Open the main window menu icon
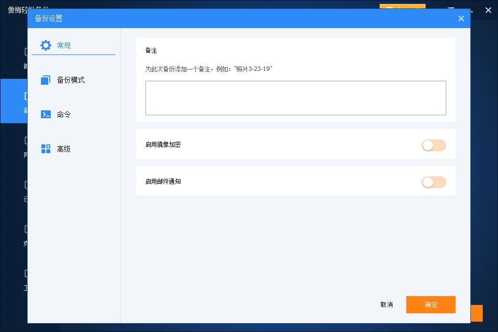This screenshot has width=498, height=332. pyautogui.click(x=450, y=9)
